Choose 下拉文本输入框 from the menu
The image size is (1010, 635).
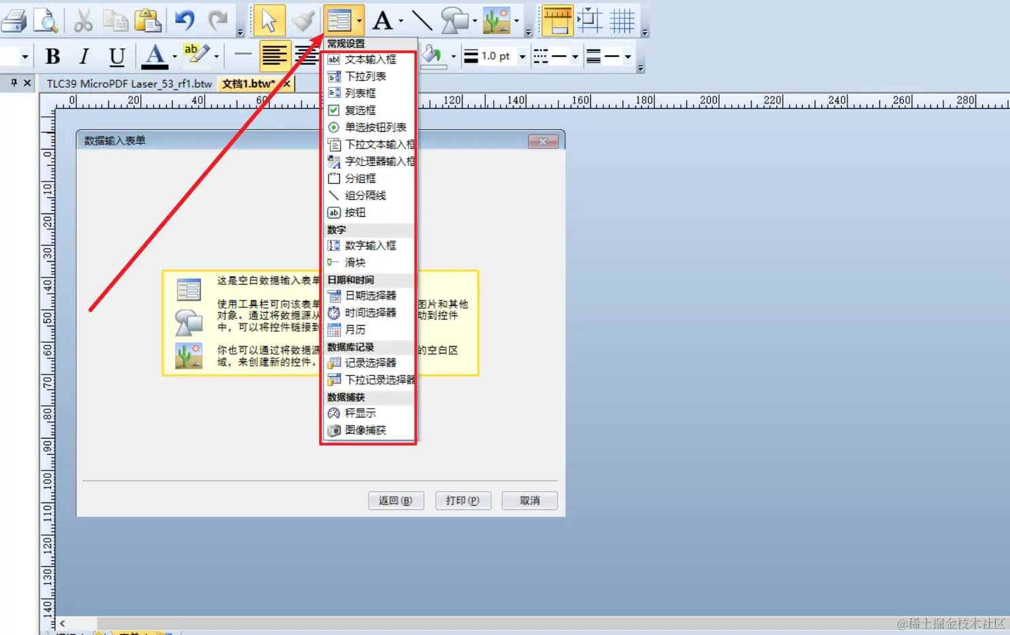pos(369,145)
